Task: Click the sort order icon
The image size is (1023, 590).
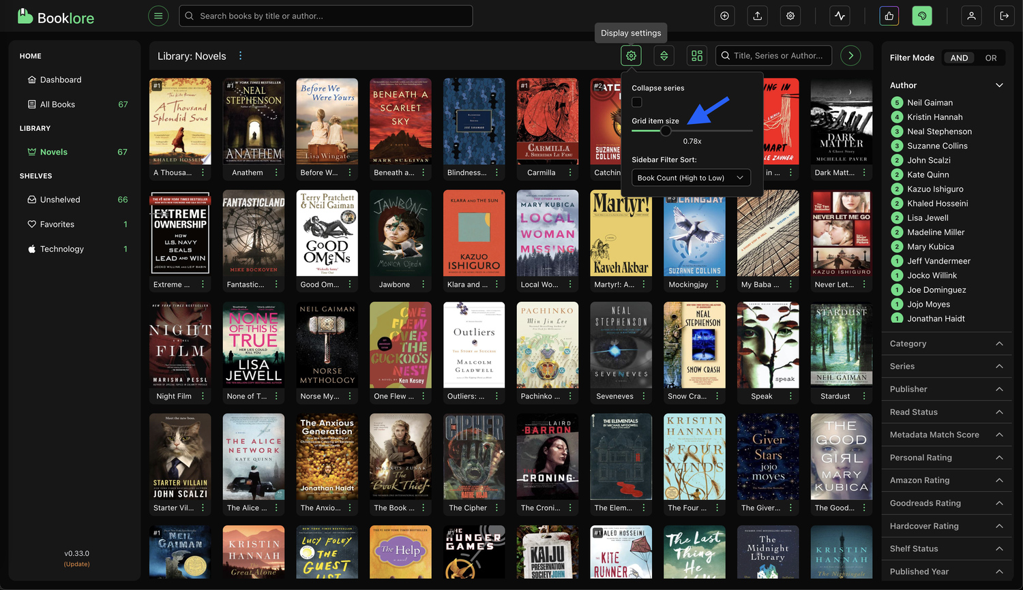Action: (664, 56)
